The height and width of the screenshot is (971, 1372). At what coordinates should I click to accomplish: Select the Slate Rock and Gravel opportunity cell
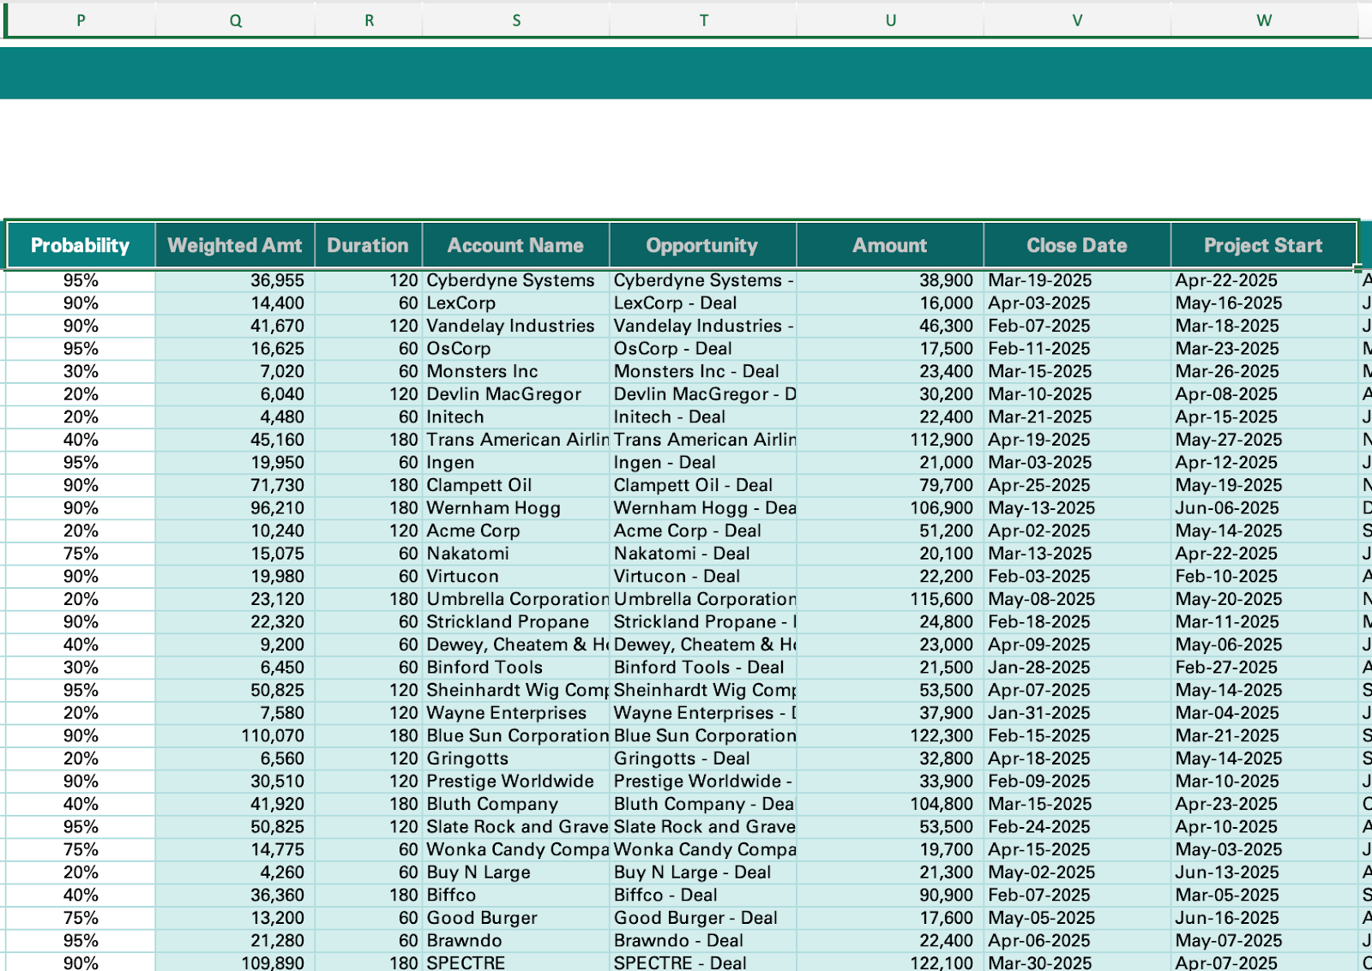click(x=703, y=827)
